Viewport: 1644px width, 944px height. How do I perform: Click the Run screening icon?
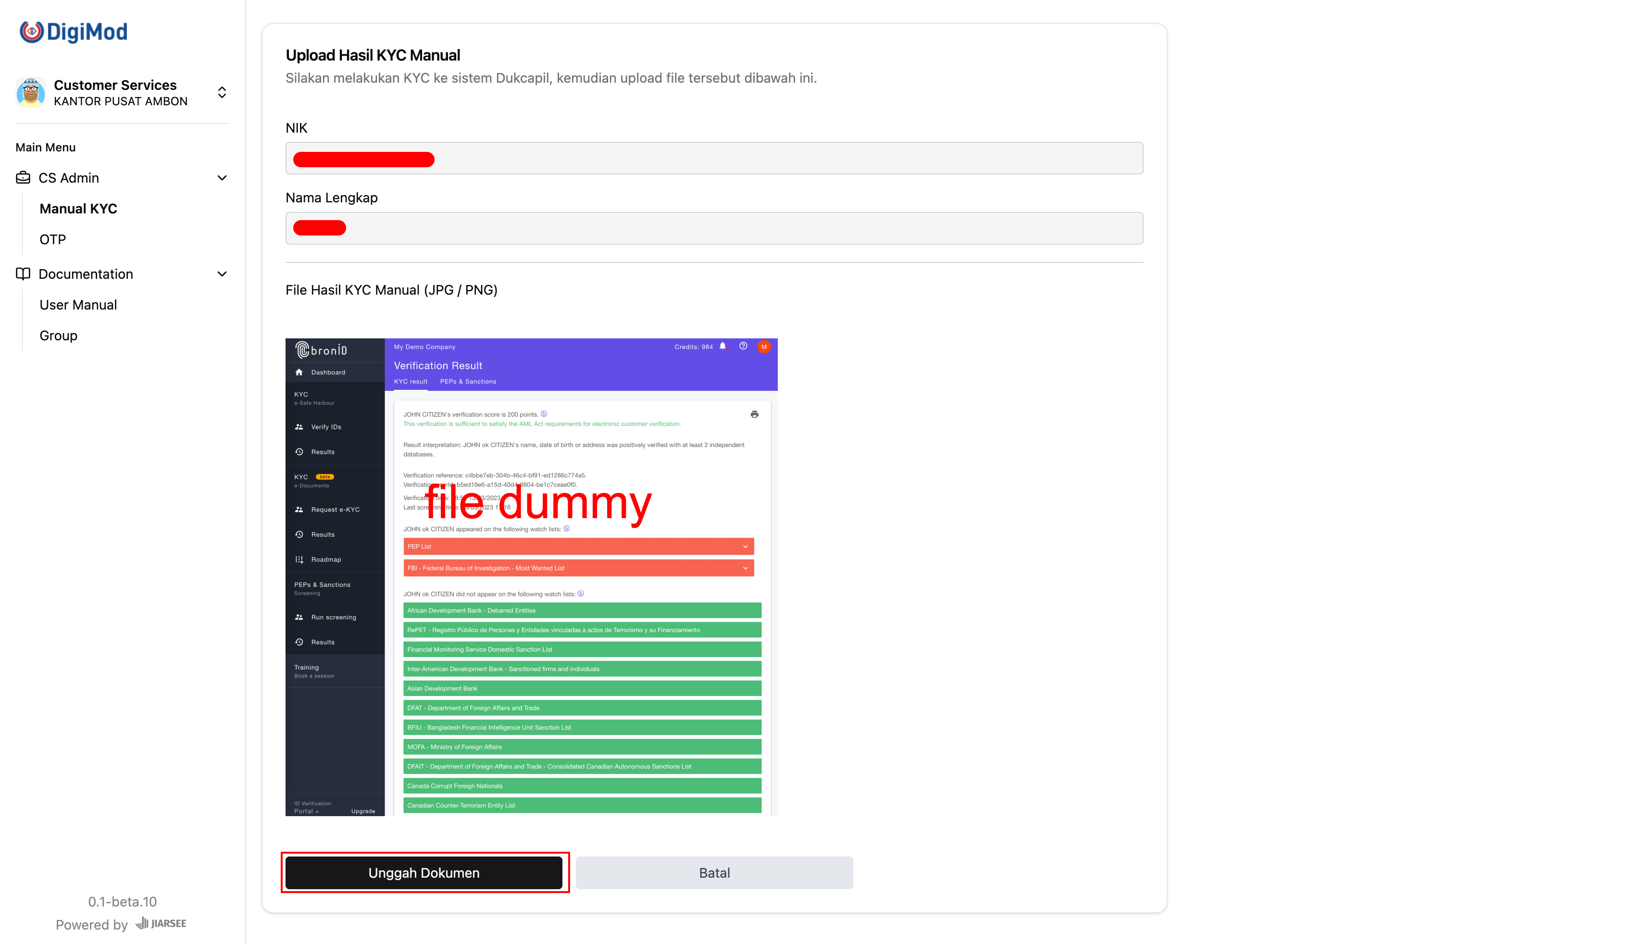299,617
